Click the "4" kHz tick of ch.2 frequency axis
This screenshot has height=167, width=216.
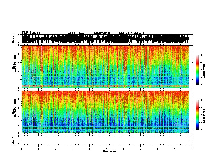(19, 116)
